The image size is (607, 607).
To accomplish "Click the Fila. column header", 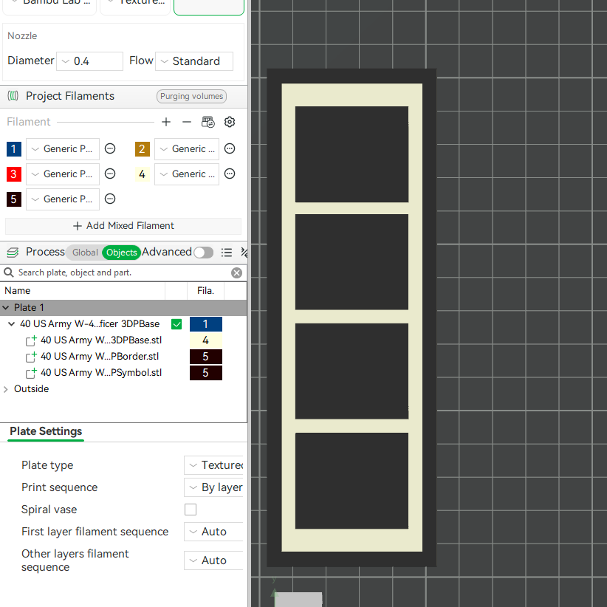I will click(205, 291).
